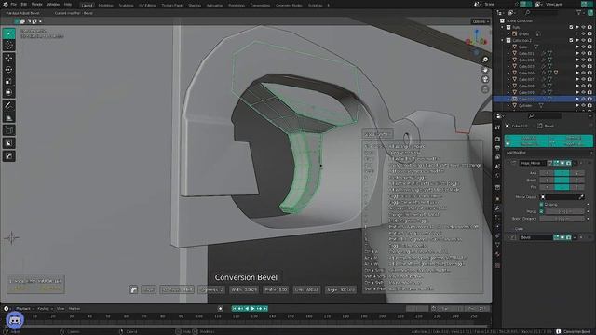Toggle eye visibility for Collection 2

pyautogui.click(x=584, y=40)
